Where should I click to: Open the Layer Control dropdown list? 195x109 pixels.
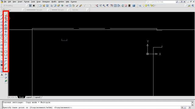point(186,5)
